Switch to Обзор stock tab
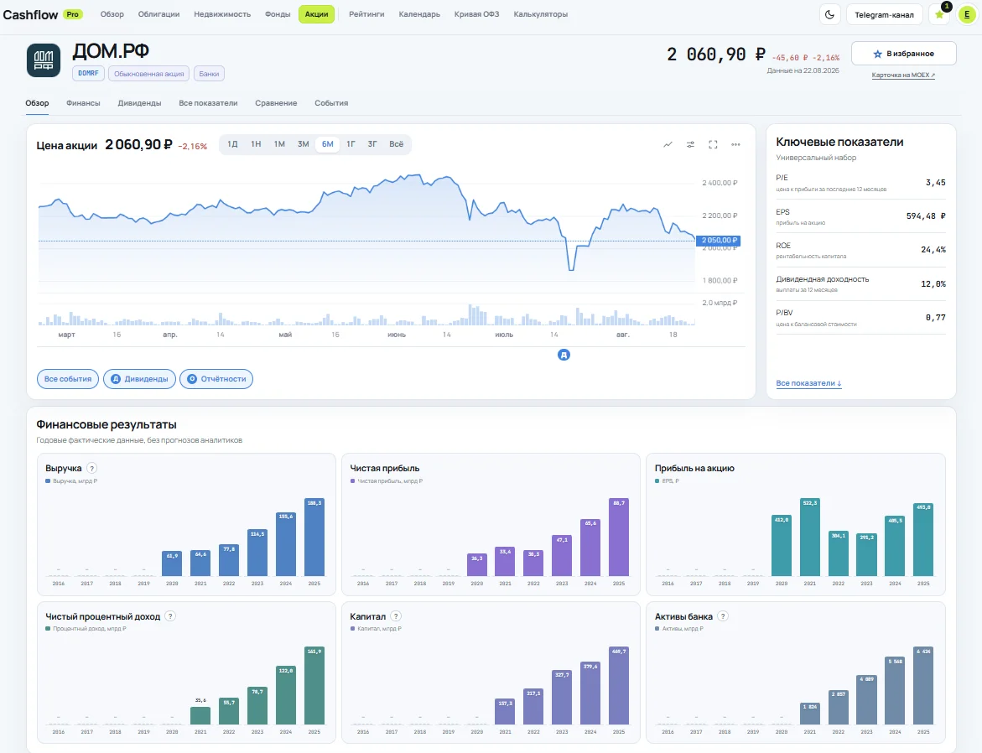This screenshot has height=753, width=982. click(37, 103)
